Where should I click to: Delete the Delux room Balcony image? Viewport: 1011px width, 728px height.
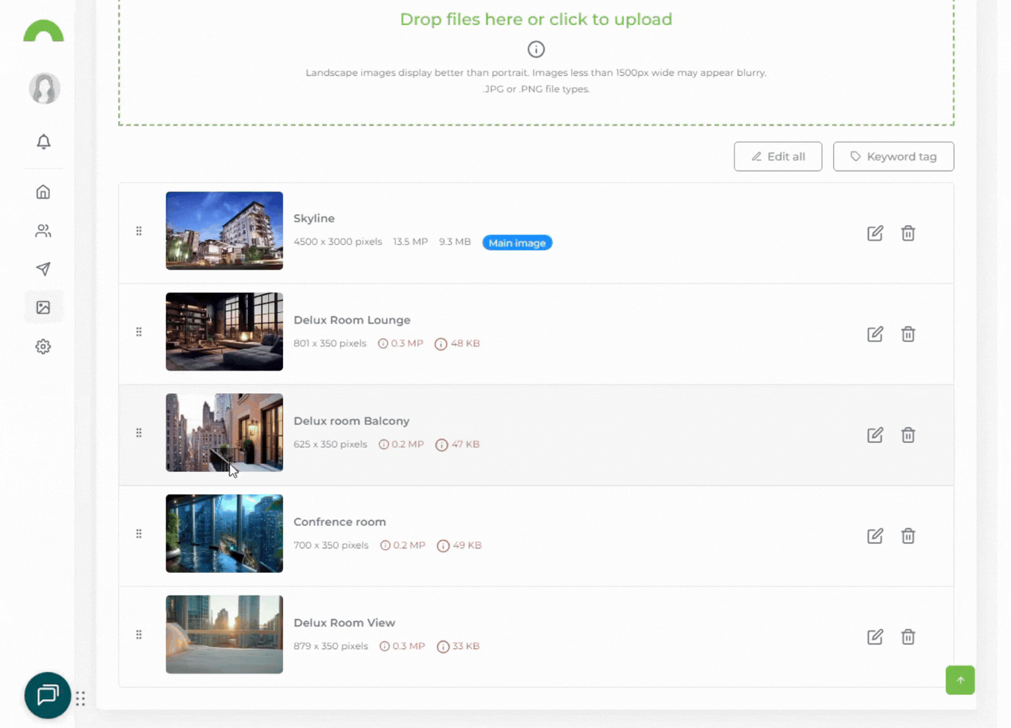(x=908, y=435)
